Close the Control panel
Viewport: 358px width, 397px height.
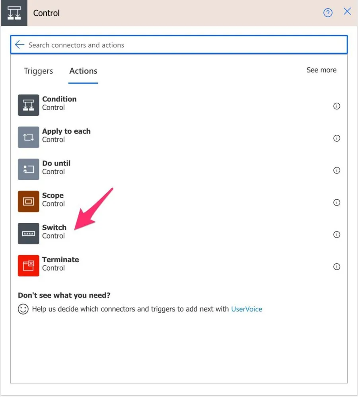[347, 12]
